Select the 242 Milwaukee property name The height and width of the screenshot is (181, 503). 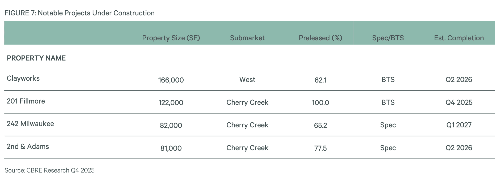(x=30, y=124)
